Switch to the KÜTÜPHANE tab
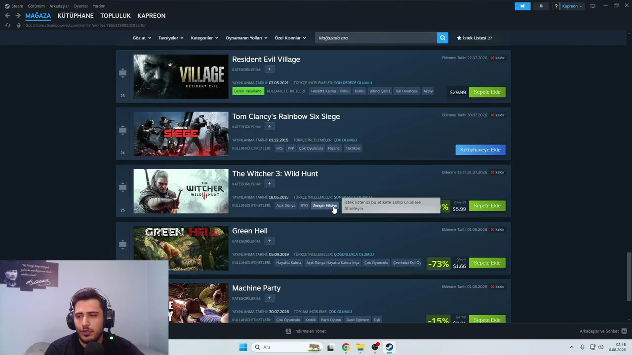The image size is (632, 355). pyautogui.click(x=76, y=16)
